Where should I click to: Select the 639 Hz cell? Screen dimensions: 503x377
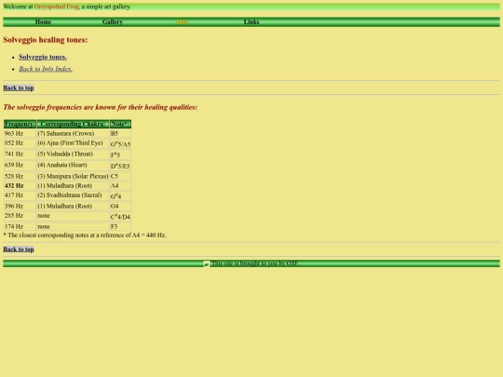point(20,165)
